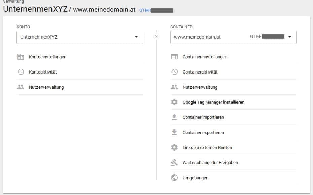Click the gear icon for Google Tag Manager installieren

pos(174,102)
